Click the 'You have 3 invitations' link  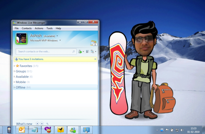pos(31,59)
